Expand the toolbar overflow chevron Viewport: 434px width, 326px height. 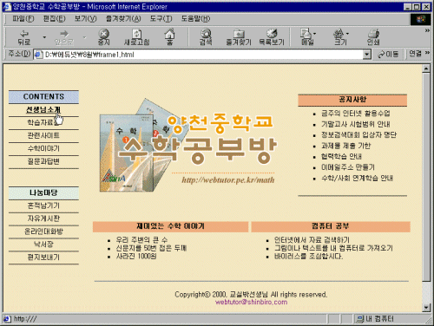coord(427,30)
